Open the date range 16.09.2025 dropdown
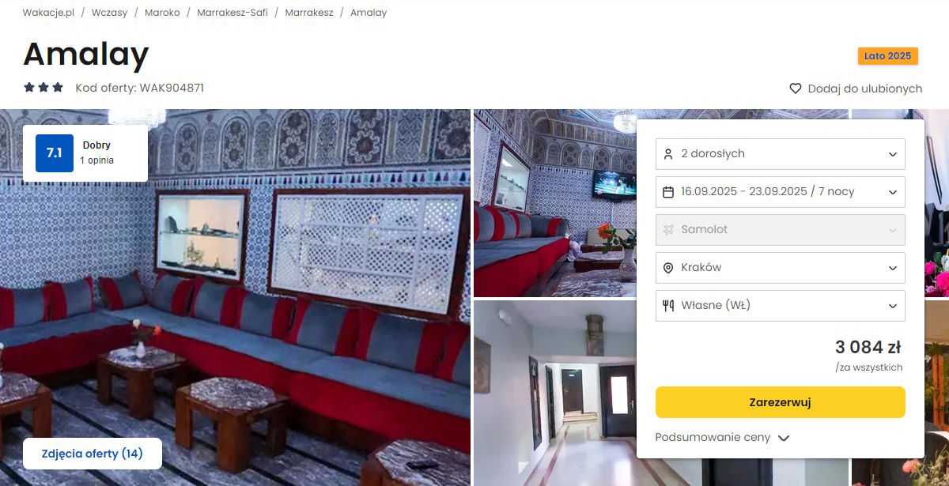The width and height of the screenshot is (949, 486). point(781,191)
